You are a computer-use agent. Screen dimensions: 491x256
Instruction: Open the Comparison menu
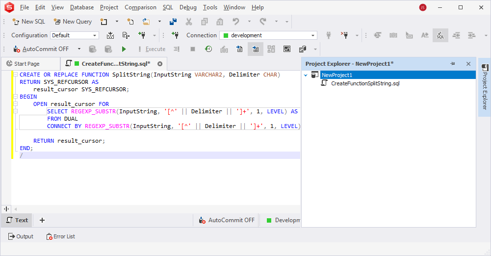[140, 7]
